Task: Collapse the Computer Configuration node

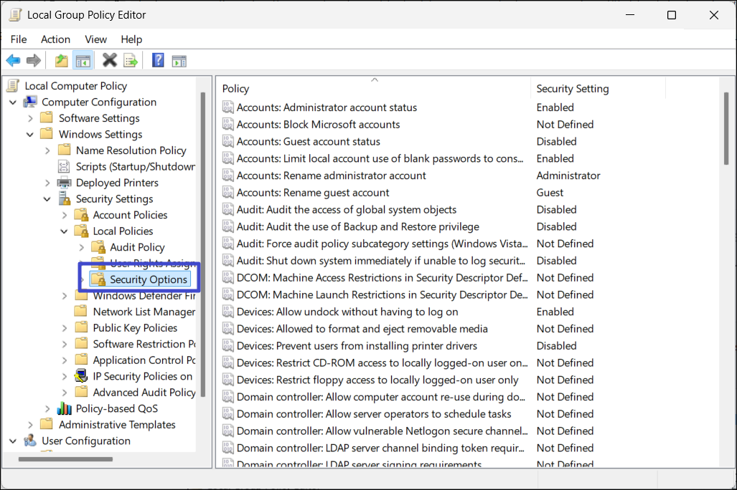Action: pyautogui.click(x=13, y=102)
